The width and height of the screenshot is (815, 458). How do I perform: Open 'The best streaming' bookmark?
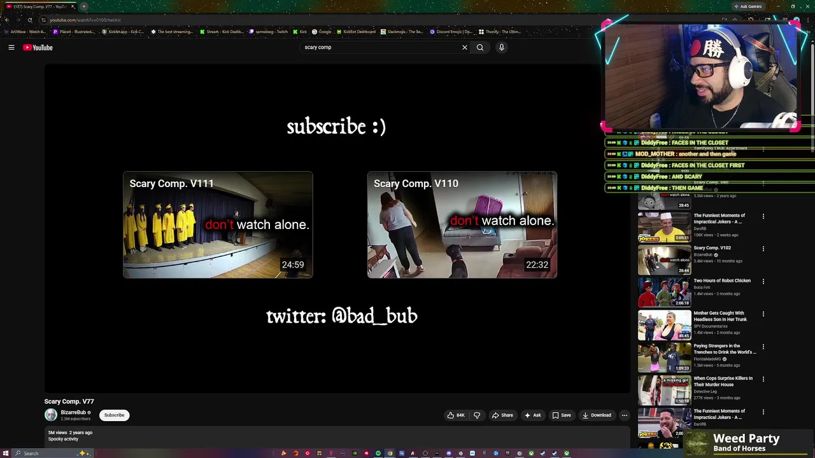tap(171, 32)
